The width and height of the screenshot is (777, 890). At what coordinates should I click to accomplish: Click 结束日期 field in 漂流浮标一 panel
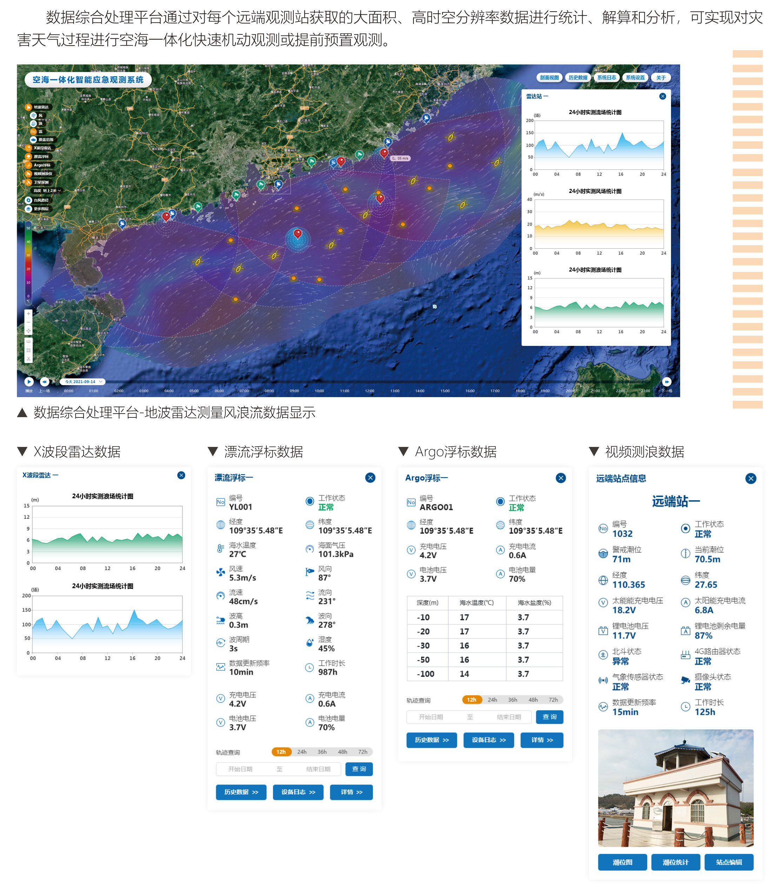click(x=318, y=769)
